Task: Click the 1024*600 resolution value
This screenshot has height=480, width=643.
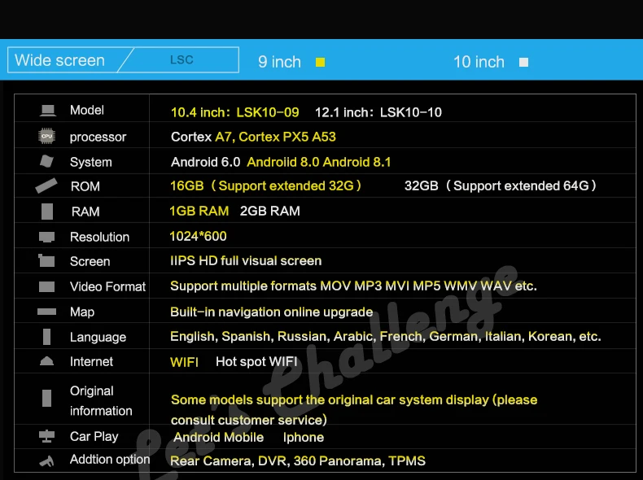Action: pyautogui.click(x=198, y=236)
